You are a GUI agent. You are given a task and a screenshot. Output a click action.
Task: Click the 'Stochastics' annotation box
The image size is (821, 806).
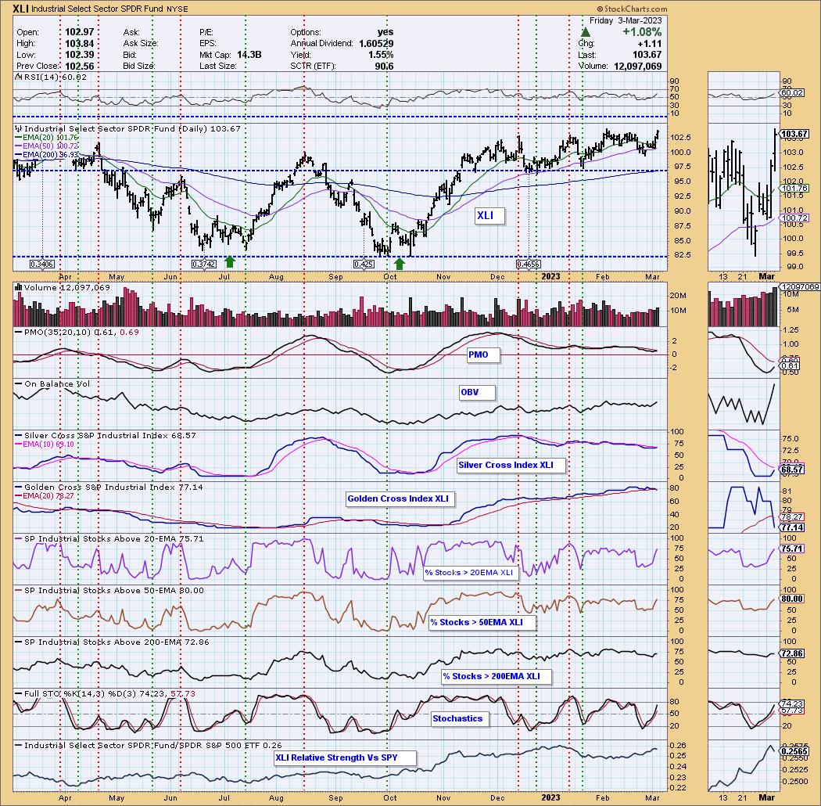pyautogui.click(x=460, y=718)
